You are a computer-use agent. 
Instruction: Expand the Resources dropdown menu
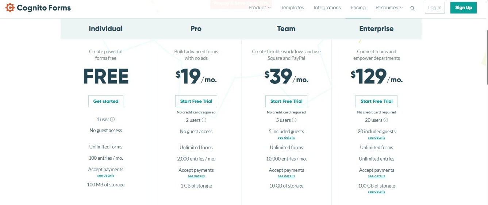[x=389, y=8]
